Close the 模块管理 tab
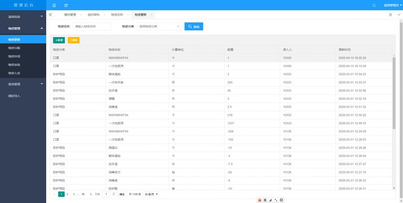 pyautogui.click(x=81, y=15)
